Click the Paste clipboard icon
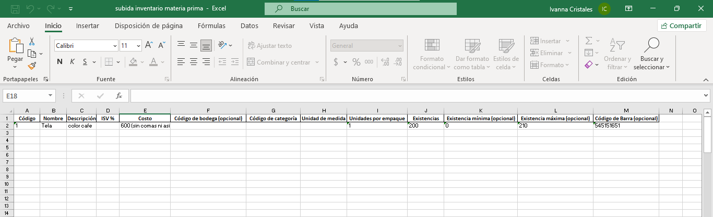This screenshot has width=713, height=217. pos(16,46)
